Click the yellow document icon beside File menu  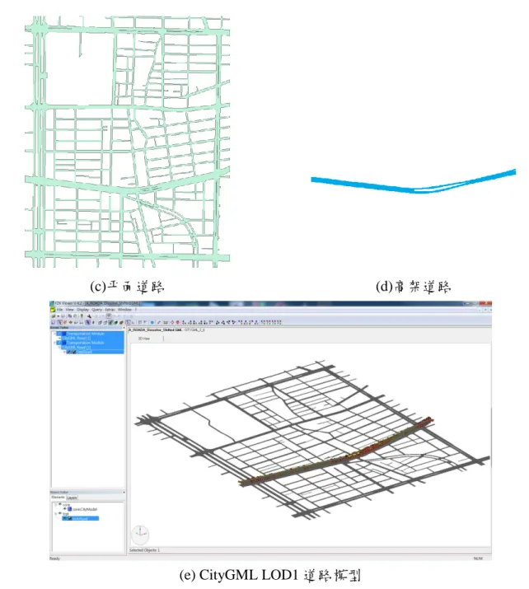(53, 310)
